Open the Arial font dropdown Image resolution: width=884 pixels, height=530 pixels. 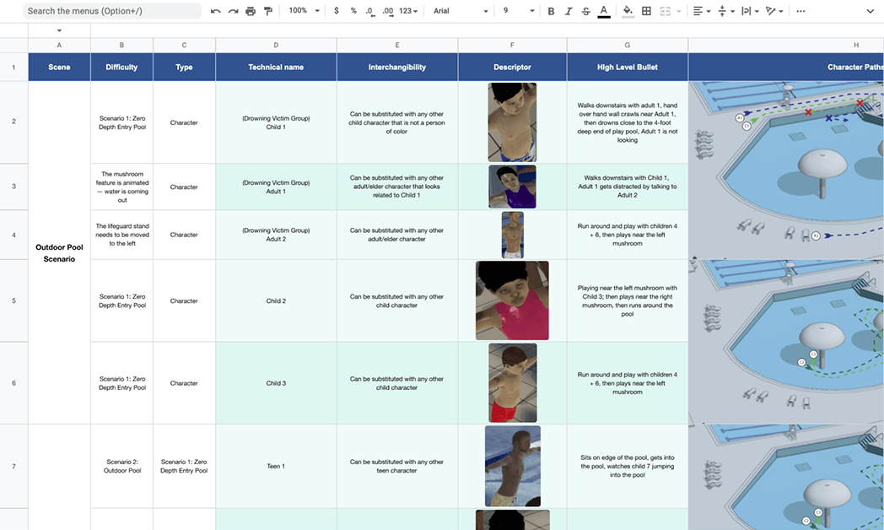click(x=461, y=11)
